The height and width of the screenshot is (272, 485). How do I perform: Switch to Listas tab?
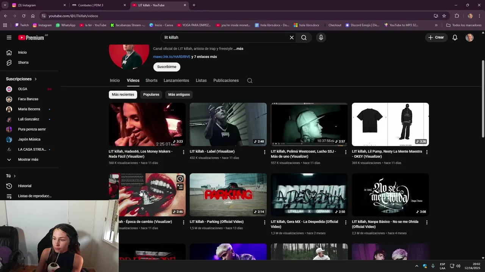(x=201, y=80)
